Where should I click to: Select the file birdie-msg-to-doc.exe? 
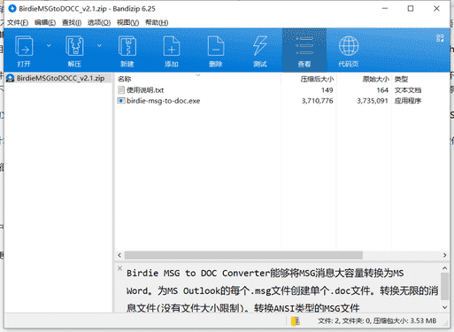pyautogui.click(x=164, y=101)
